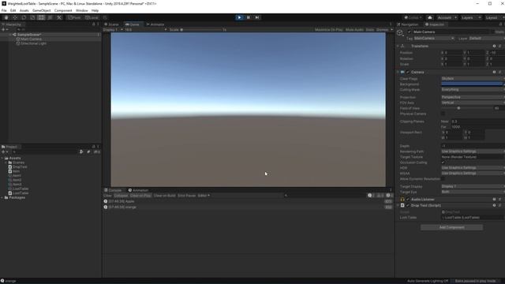Toggle Collapse in Console toolbar
Image resolution: width=505 pixels, height=284 pixels.
click(x=121, y=196)
